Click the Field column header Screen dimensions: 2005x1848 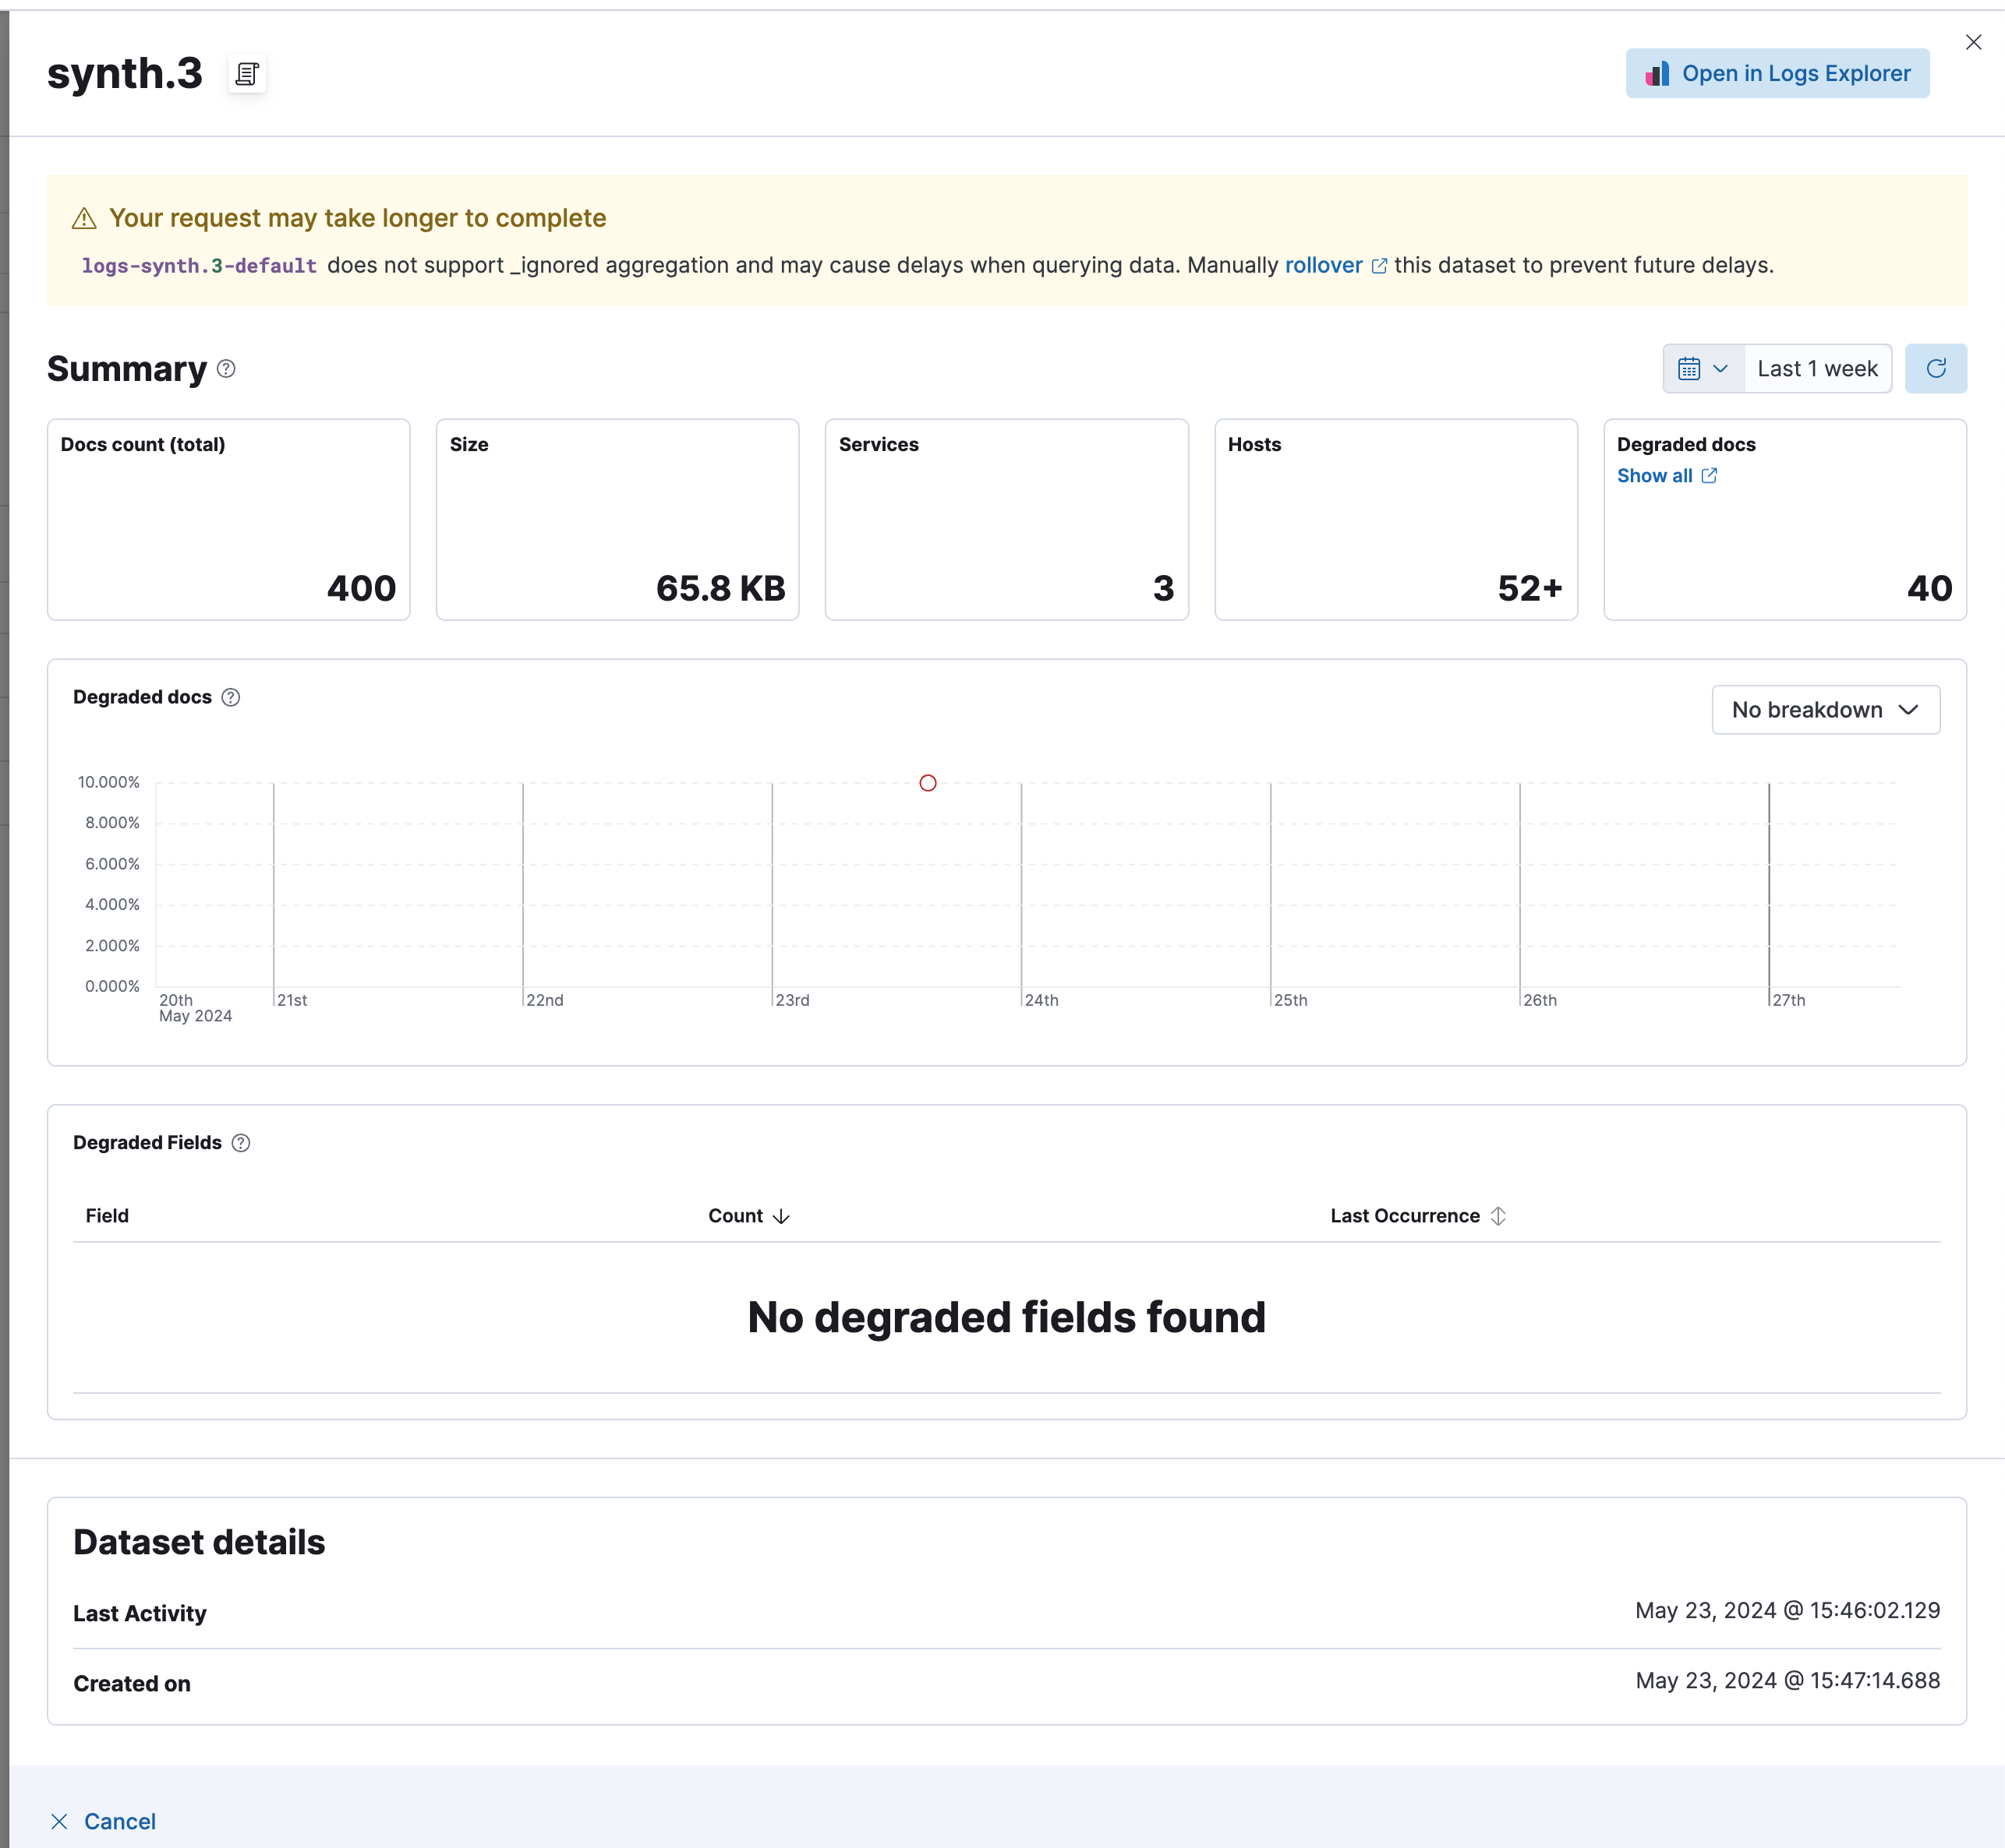tap(107, 1216)
